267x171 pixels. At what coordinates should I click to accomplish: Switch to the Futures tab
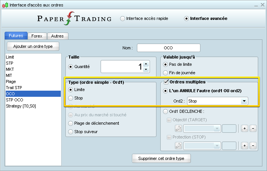tap(16, 36)
